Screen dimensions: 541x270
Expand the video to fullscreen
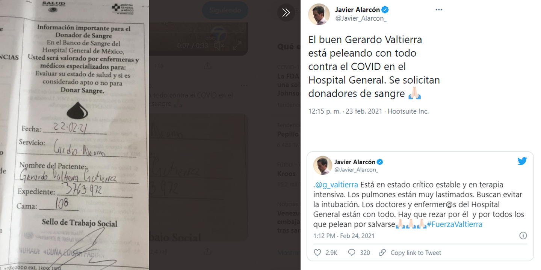point(237,46)
